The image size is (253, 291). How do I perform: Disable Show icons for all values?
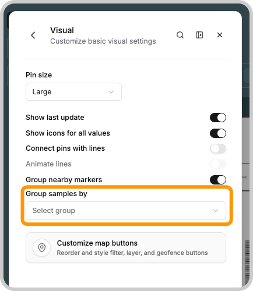point(218,133)
